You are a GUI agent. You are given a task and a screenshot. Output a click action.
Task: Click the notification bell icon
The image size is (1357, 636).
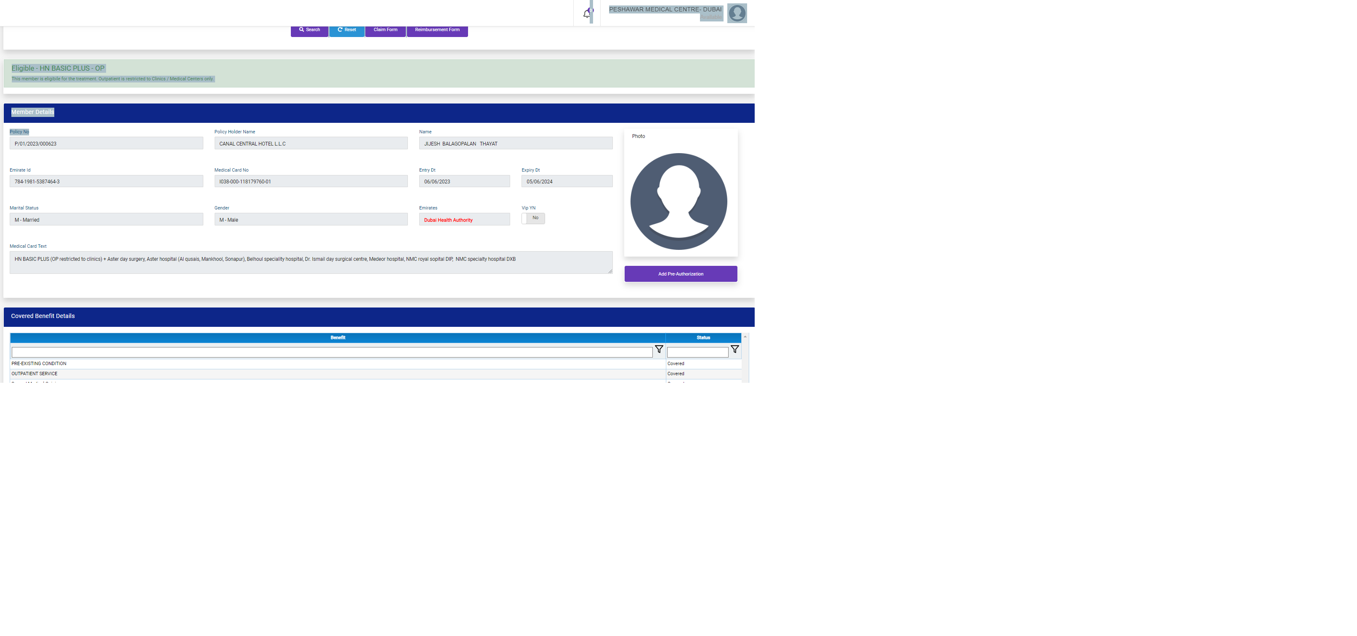pos(587,14)
